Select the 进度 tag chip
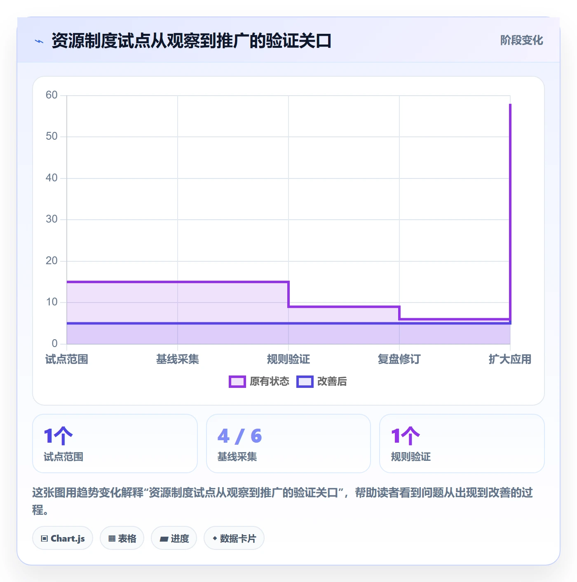Image resolution: width=577 pixels, height=582 pixels. [174, 538]
